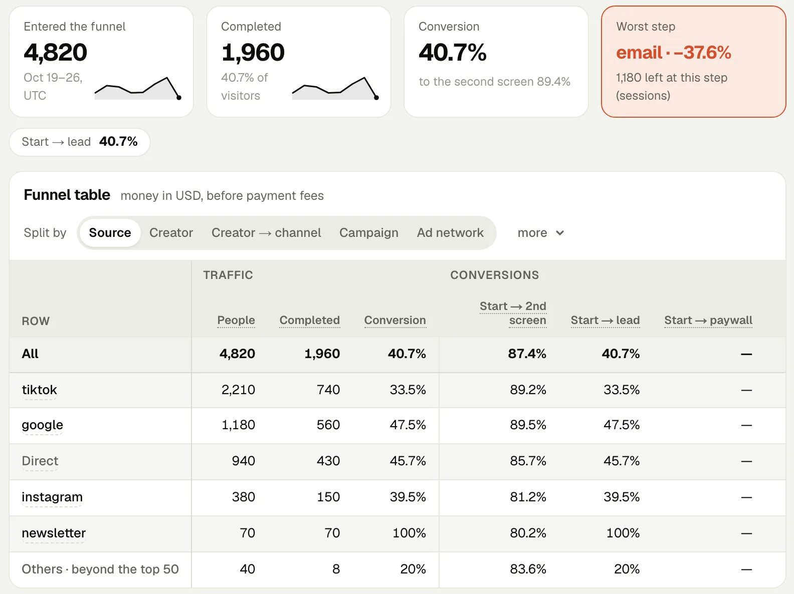Click instagram's People value "380"

(x=244, y=497)
